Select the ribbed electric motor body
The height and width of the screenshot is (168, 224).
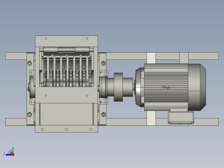click(x=166, y=87)
